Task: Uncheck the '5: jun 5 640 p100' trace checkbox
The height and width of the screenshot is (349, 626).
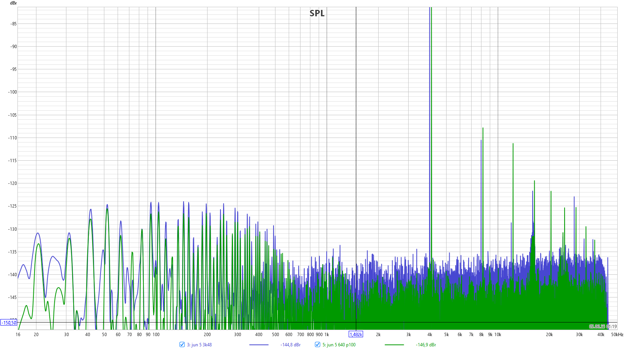Action: pyautogui.click(x=318, y=344)
